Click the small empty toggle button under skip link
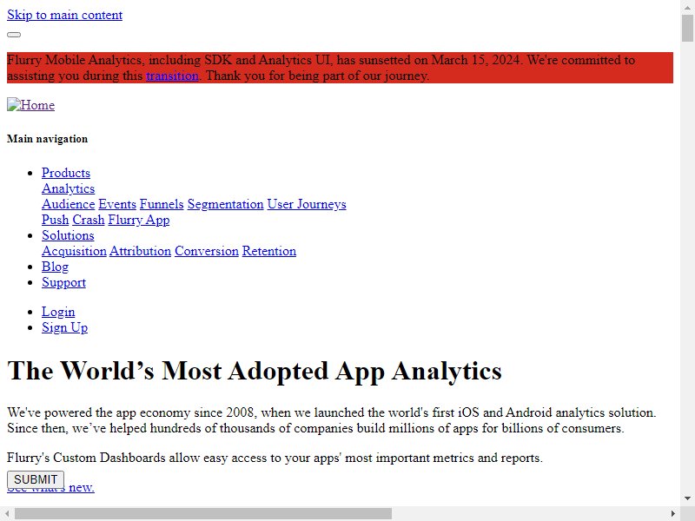This screenshot has width=695, height=521. tap(14, 35)
